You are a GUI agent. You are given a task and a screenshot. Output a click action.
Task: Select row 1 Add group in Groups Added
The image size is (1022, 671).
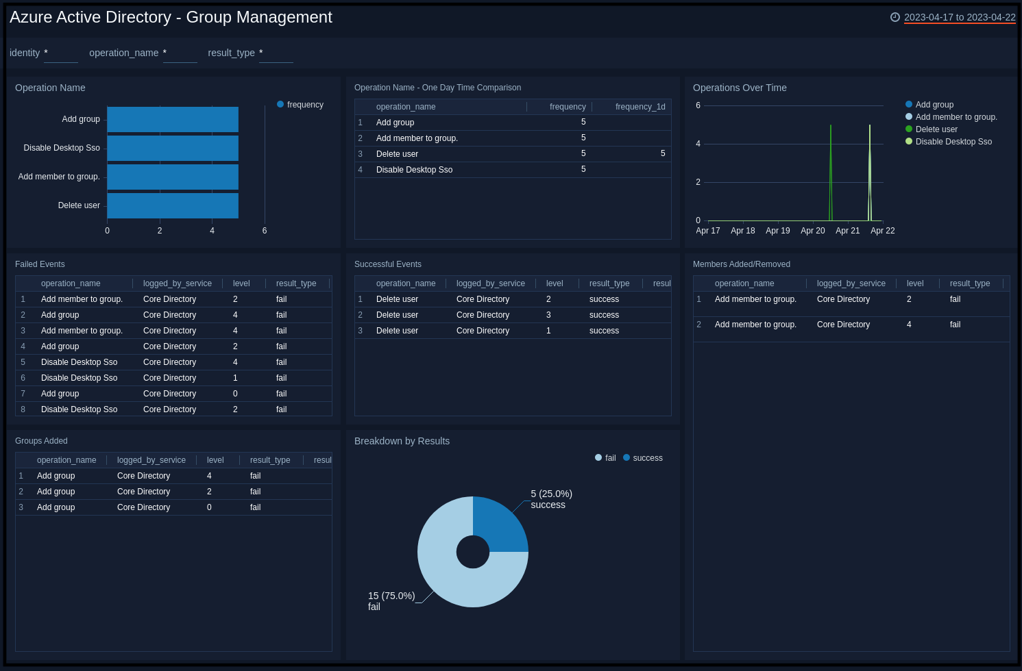click(173, 476)
